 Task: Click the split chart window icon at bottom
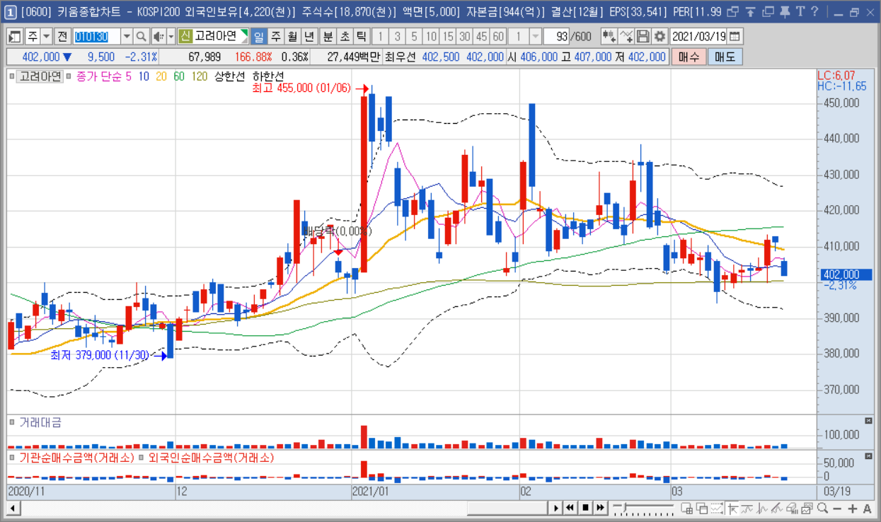coord(687,508)
